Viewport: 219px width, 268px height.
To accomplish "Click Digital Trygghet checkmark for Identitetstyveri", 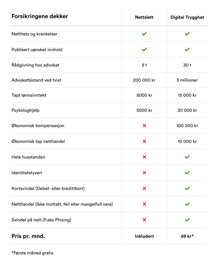I will pyautogui.click(x=187, y=173).
